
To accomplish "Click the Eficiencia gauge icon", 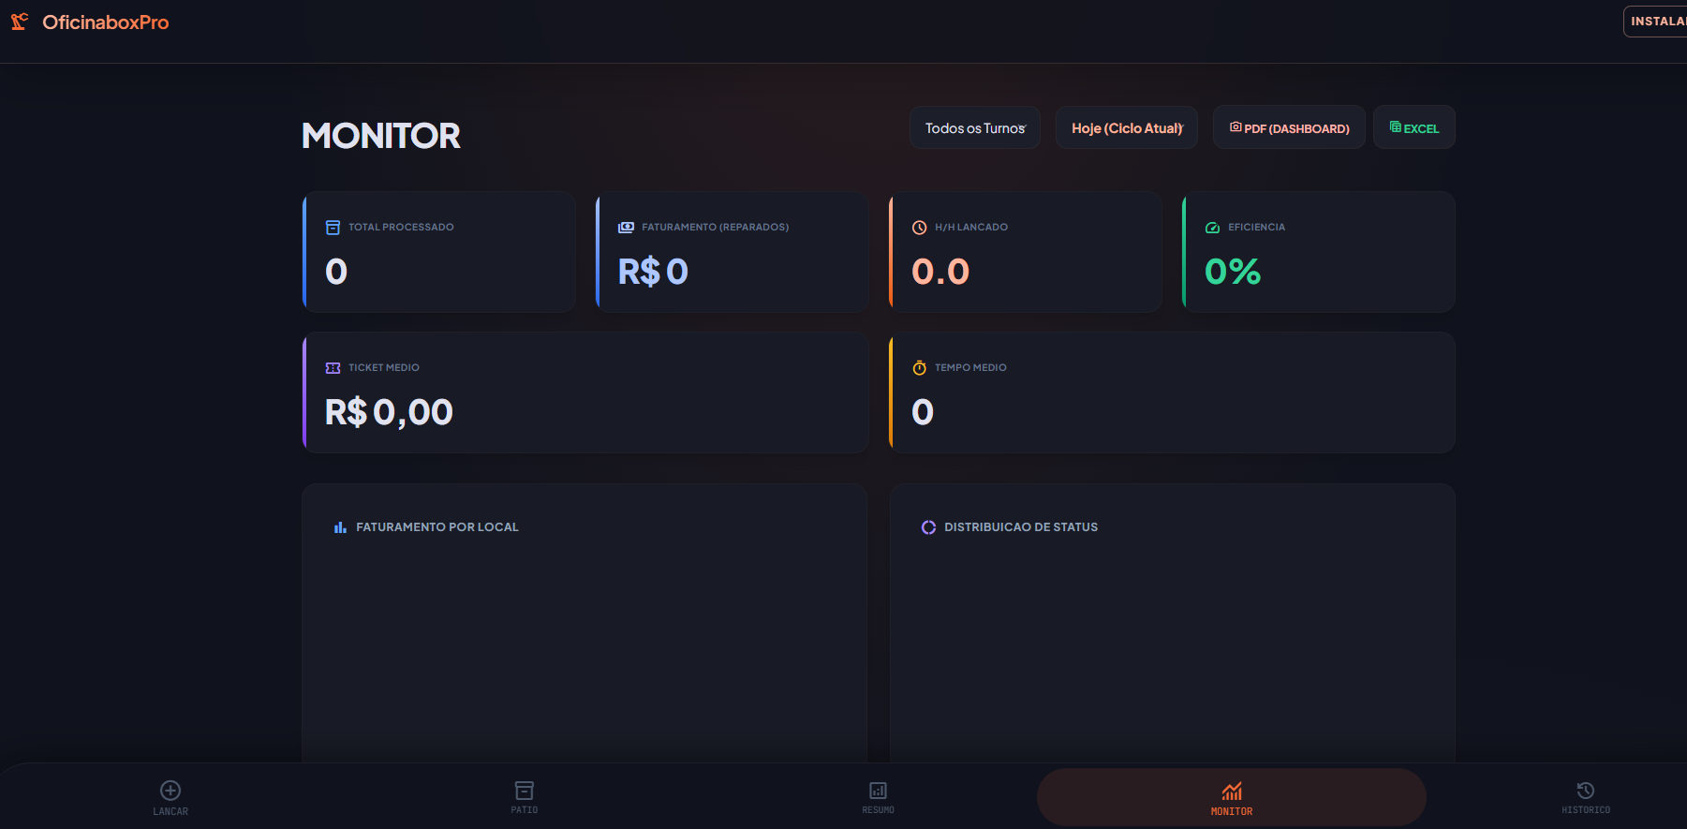I will [1212, 228].
